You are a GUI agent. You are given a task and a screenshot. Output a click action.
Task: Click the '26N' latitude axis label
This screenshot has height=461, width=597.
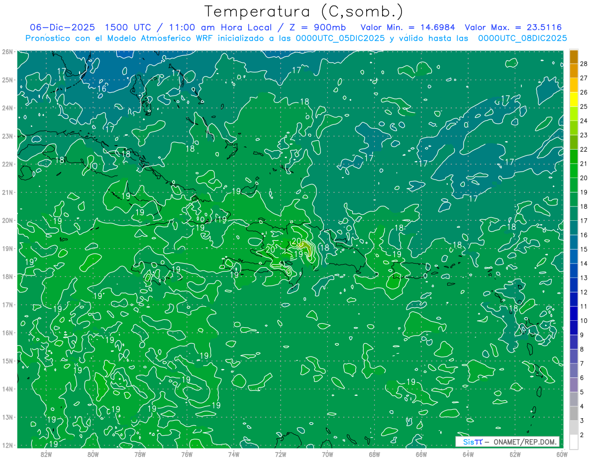click(7, 52)
